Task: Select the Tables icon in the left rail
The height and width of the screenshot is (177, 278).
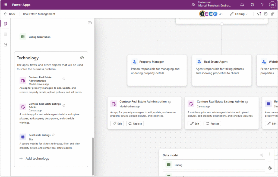Action: (x=5, y=34)
